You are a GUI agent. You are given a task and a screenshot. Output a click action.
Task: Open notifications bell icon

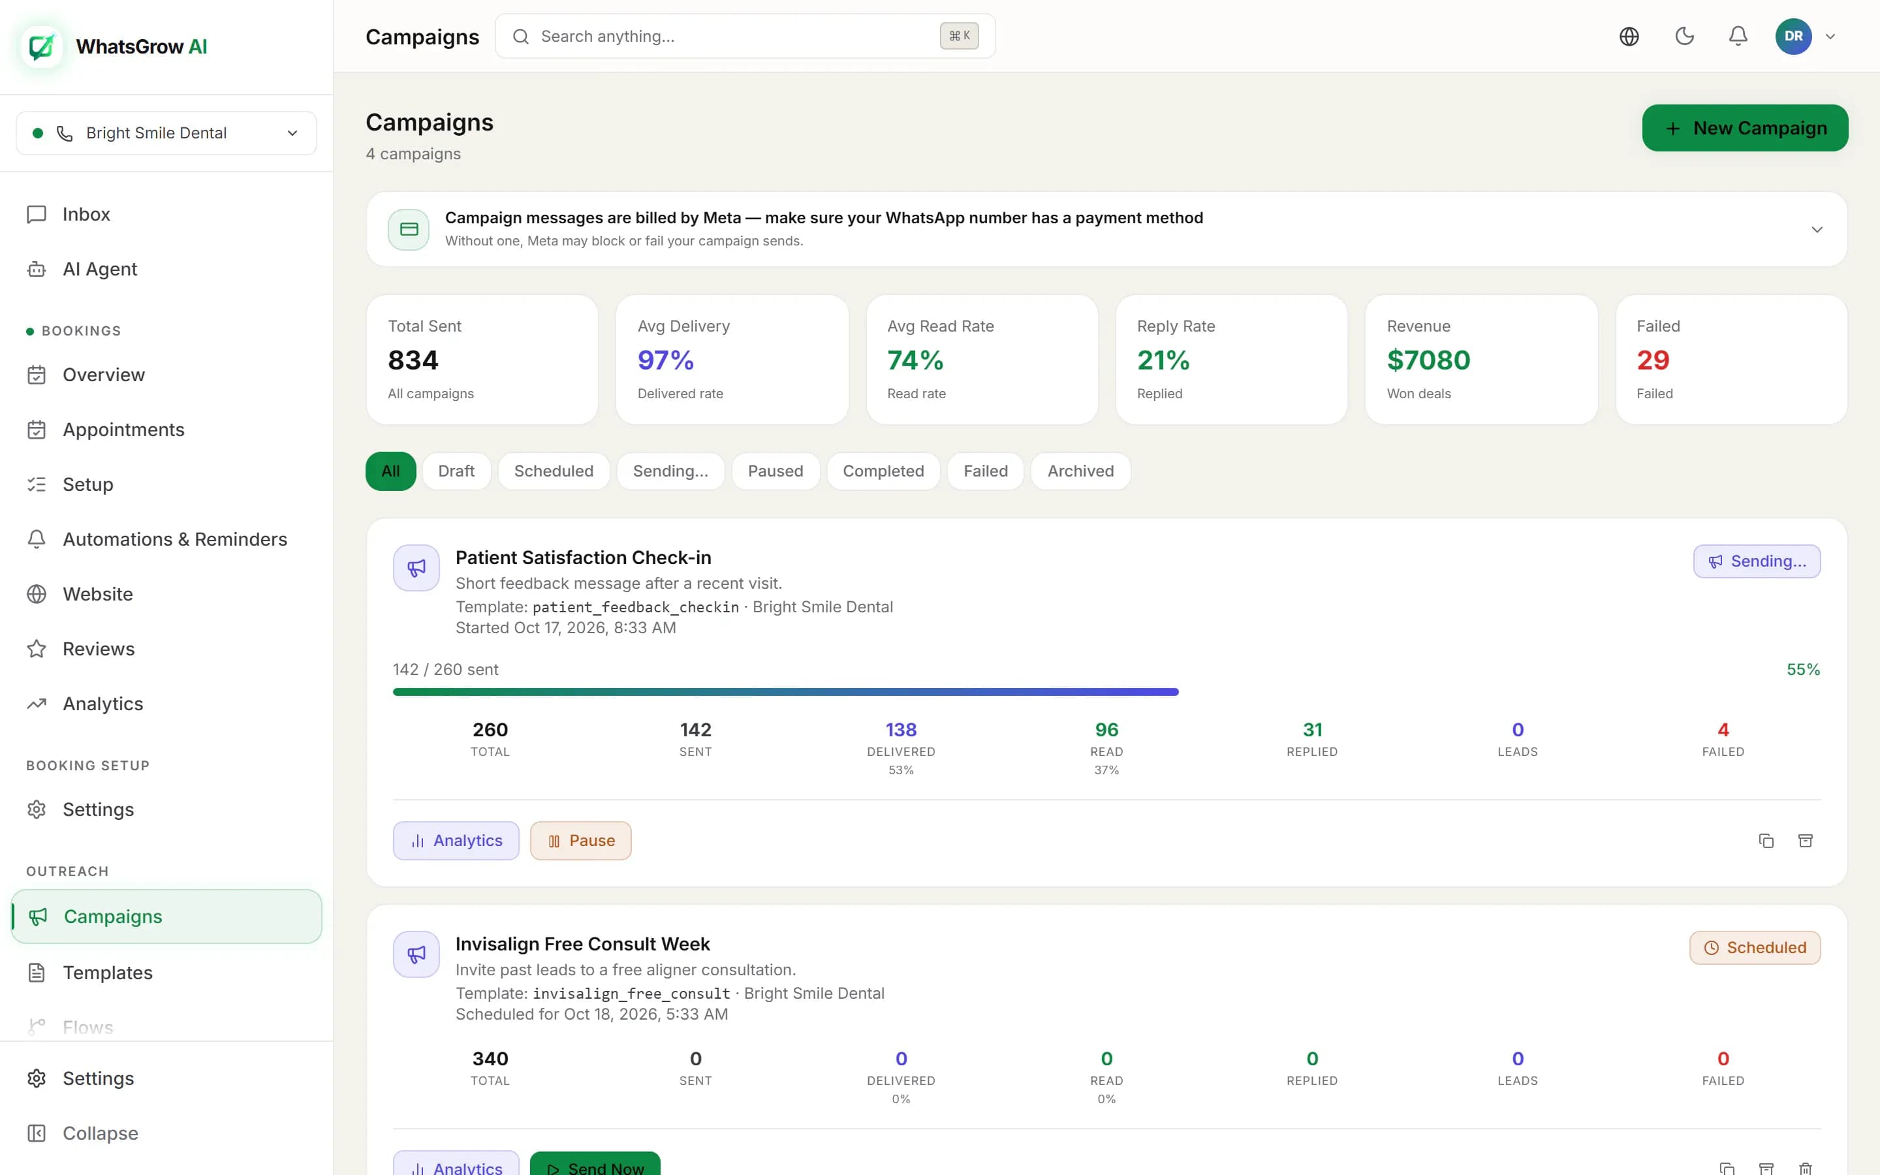click(1738, 37)
